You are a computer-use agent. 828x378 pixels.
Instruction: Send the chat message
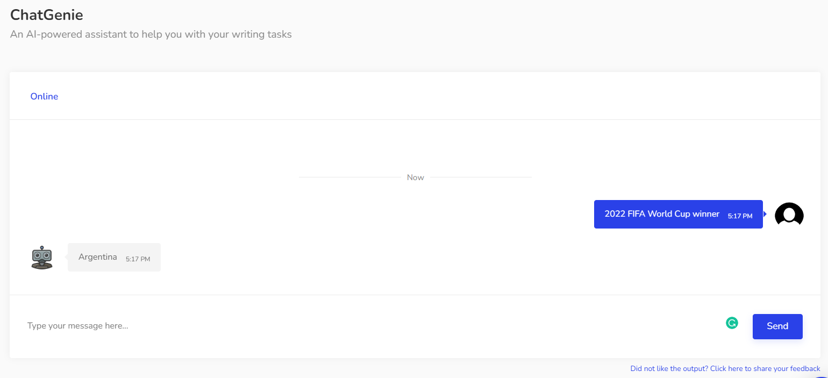pos(777,326)
